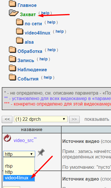This screenshot has width=111, height=188.
Task: Select Захват in the tree
Action: 28,14
